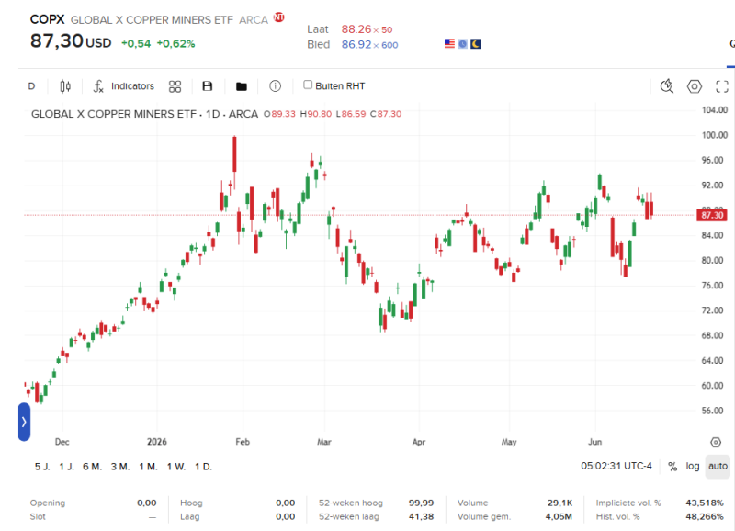
Task: Open the D interval dropdown
Action: coord(31,86)
